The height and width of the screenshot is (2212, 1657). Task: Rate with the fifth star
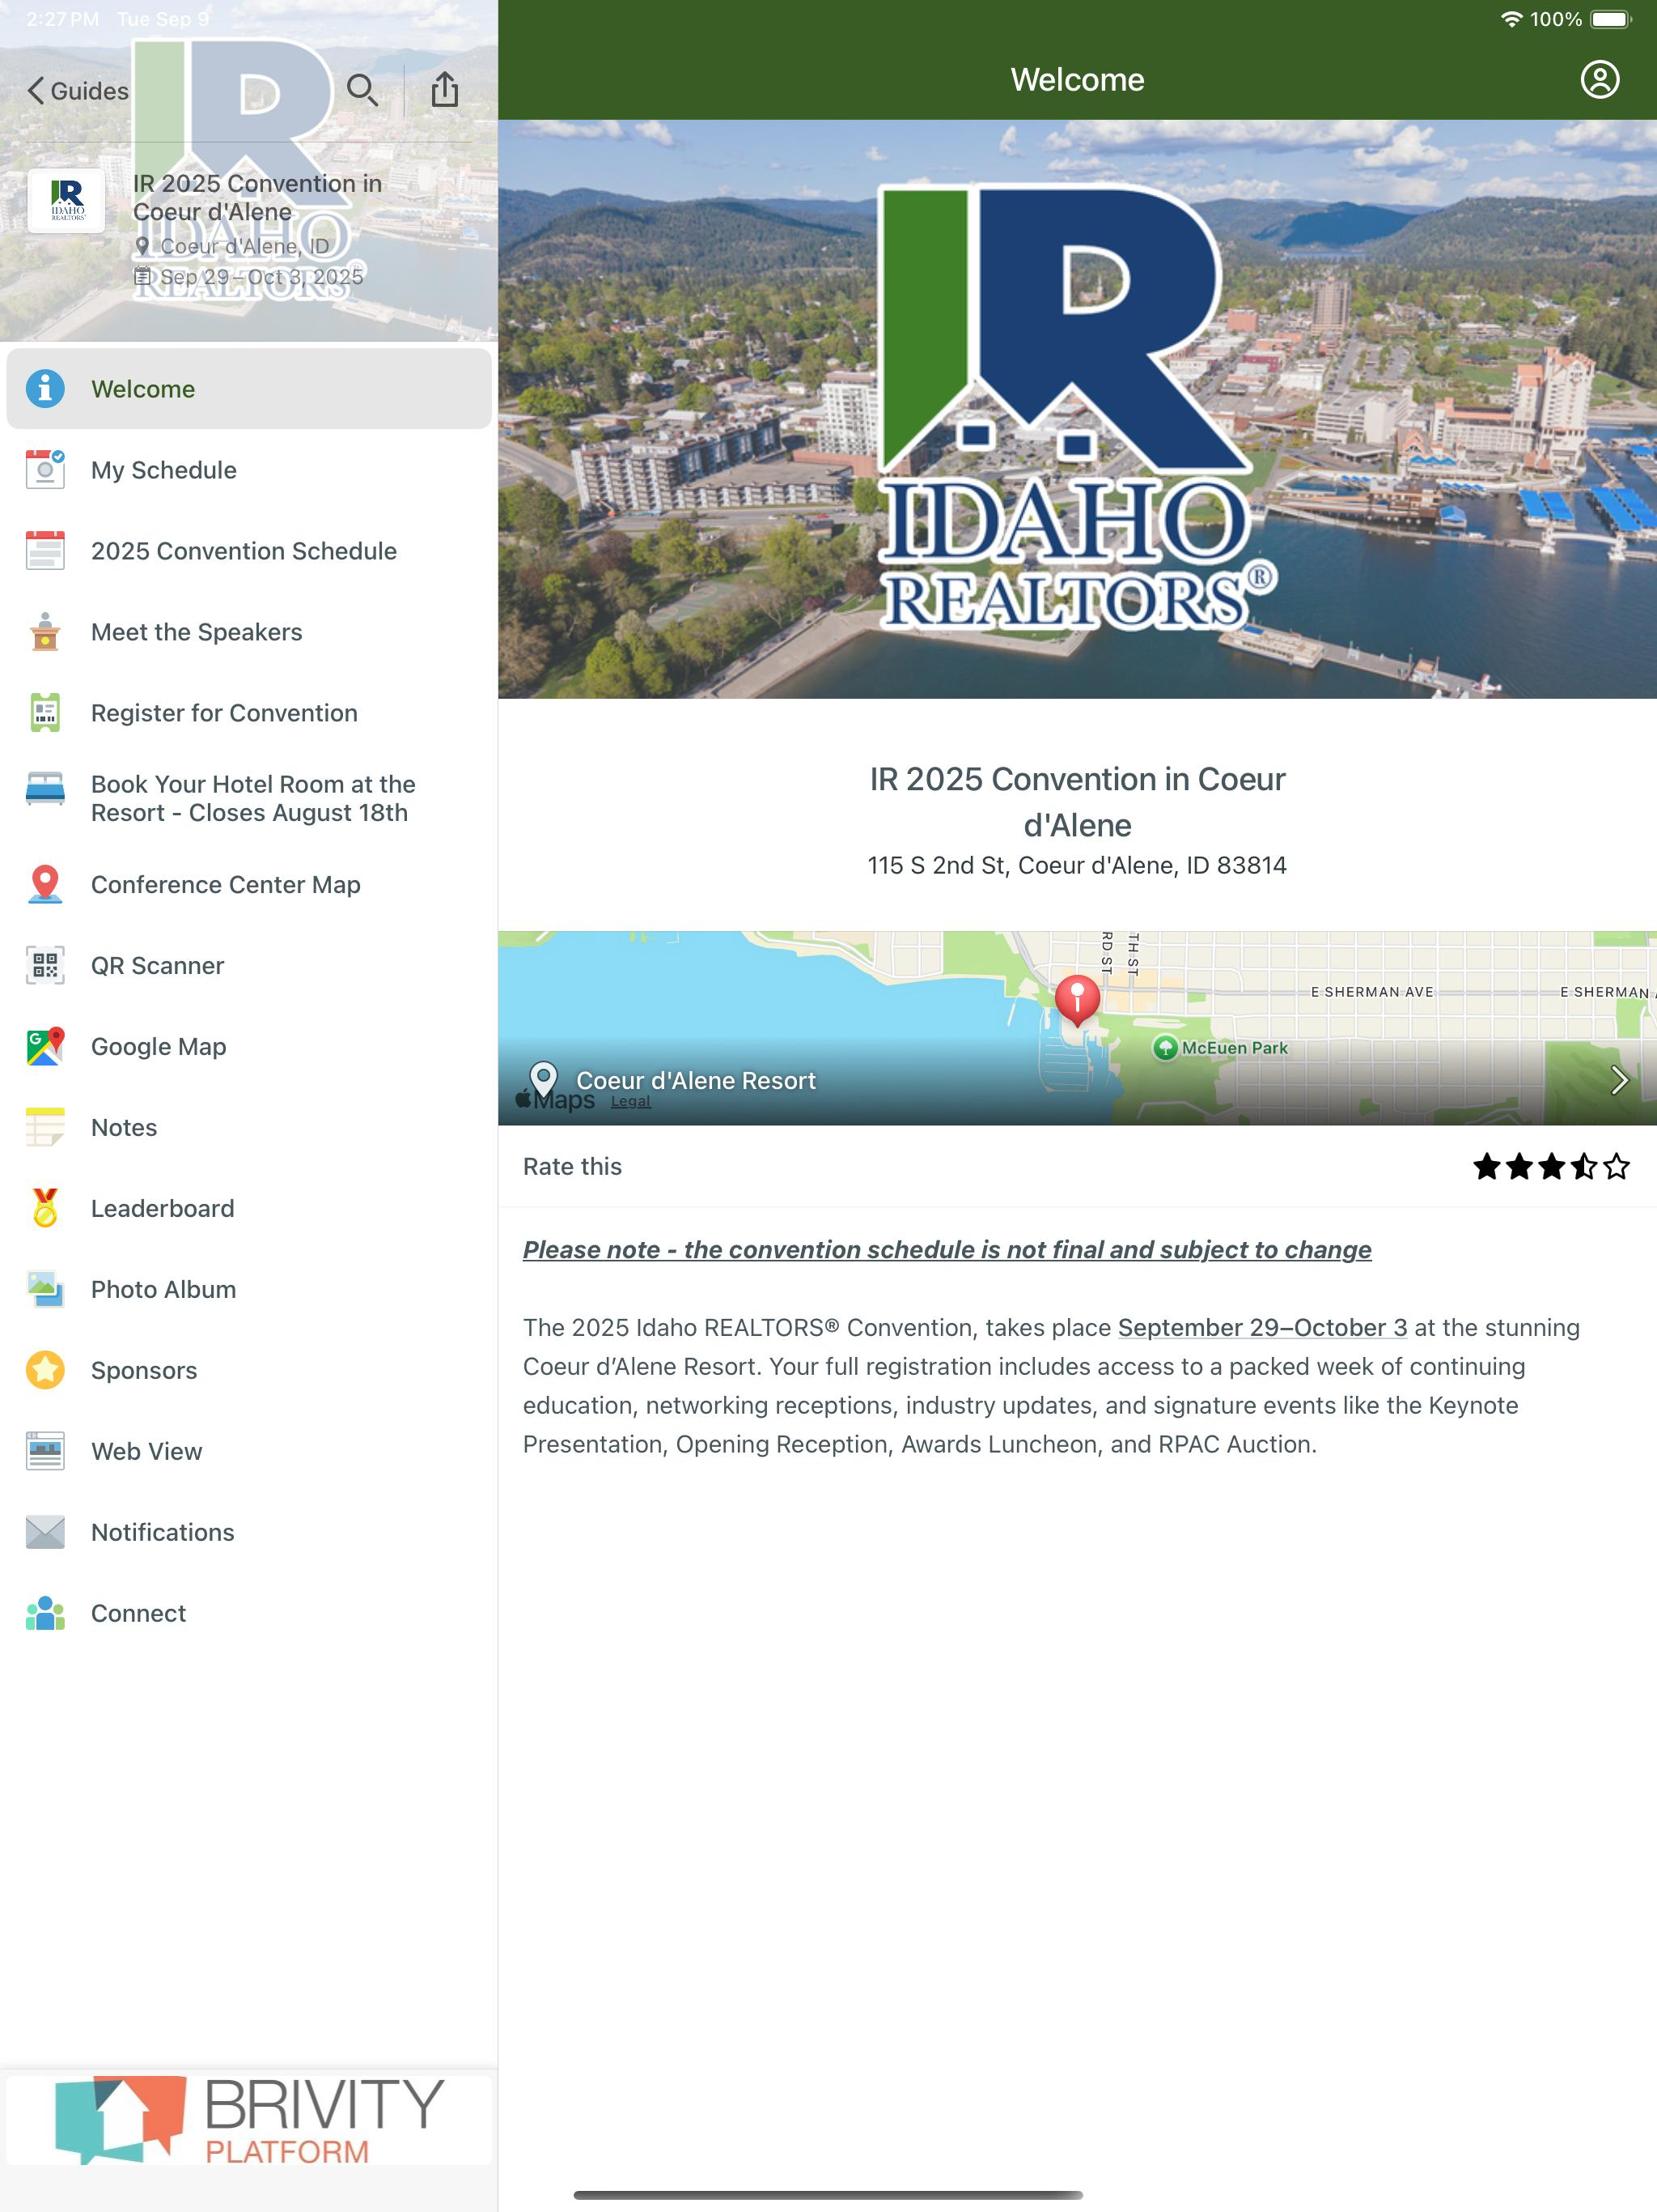tap(1616, 1166)
